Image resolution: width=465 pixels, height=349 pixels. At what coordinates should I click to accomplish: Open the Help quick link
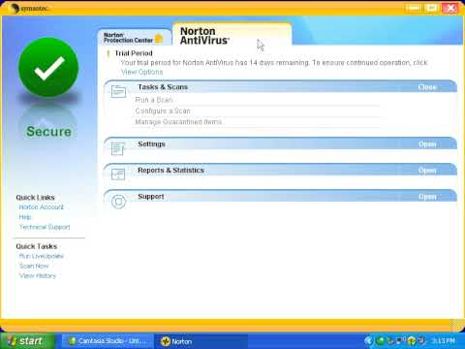click(x=25, y=217)
